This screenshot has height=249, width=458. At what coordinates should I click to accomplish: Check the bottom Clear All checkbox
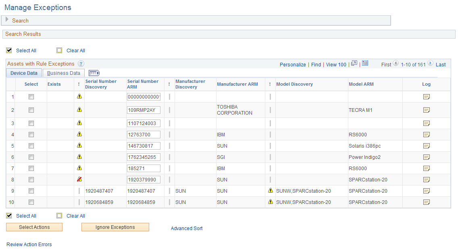59,216
